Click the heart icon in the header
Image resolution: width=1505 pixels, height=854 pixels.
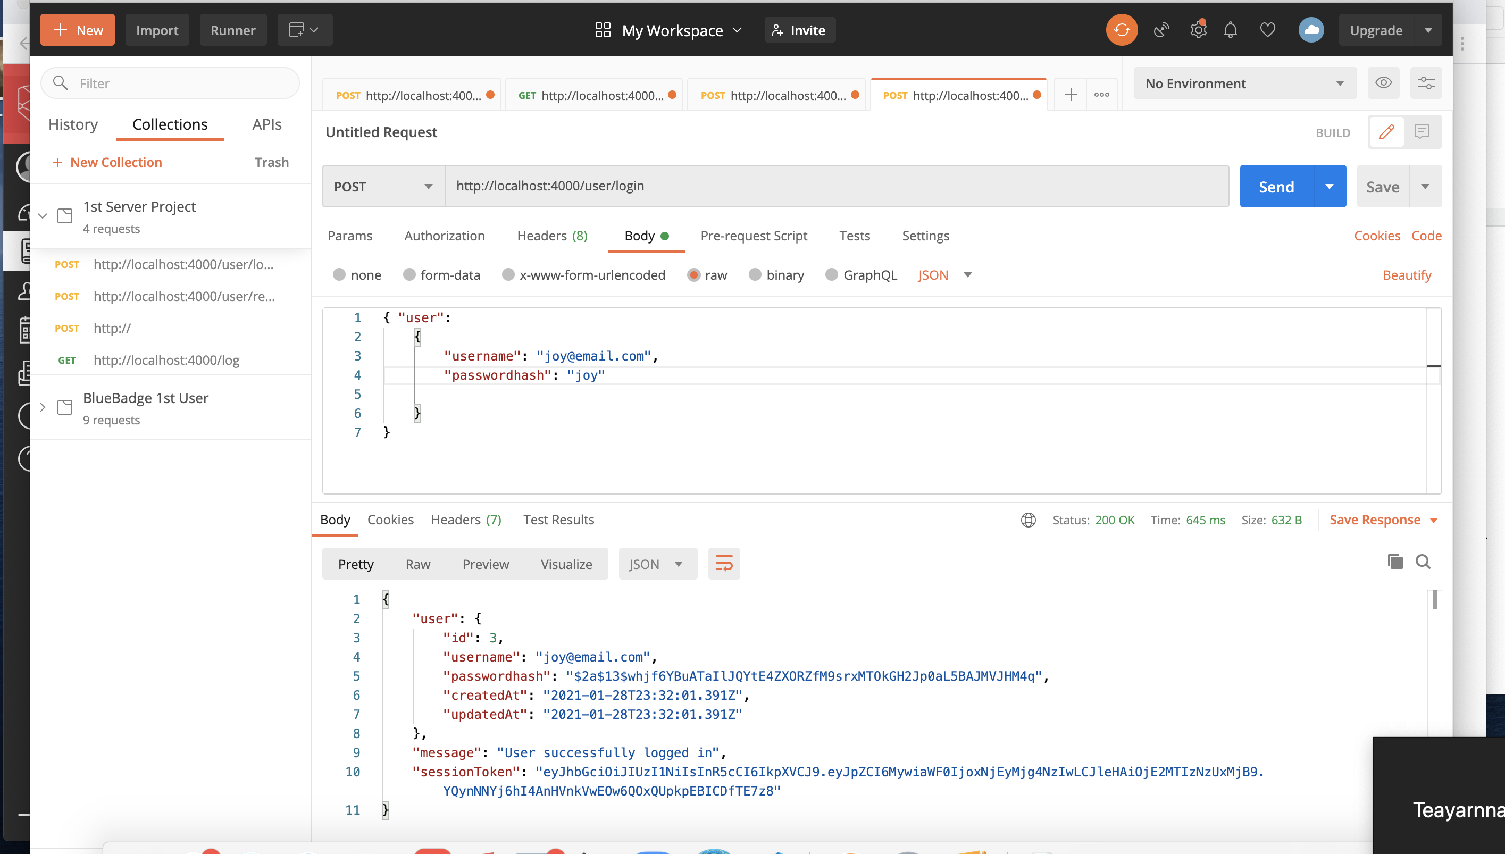(x=1267, y=30)
